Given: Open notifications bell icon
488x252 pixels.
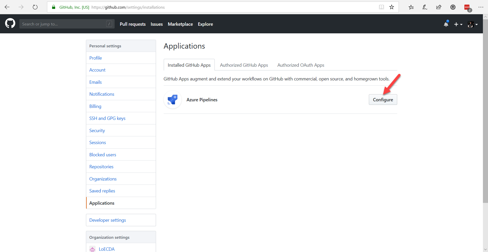Looking at the screenshot, I should [446, 24].
